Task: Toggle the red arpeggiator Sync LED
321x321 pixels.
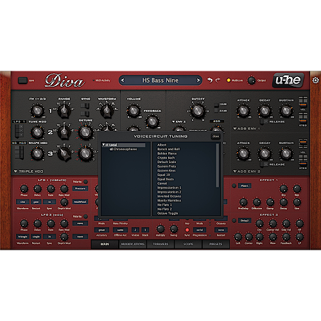Action: click(187, 230)
